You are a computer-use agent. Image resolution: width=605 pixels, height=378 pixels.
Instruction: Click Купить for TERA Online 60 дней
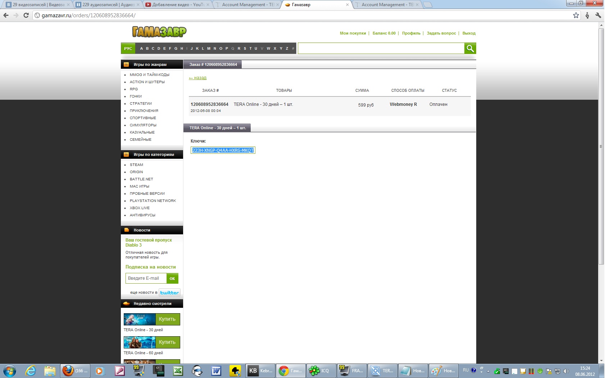click(167, 342)
